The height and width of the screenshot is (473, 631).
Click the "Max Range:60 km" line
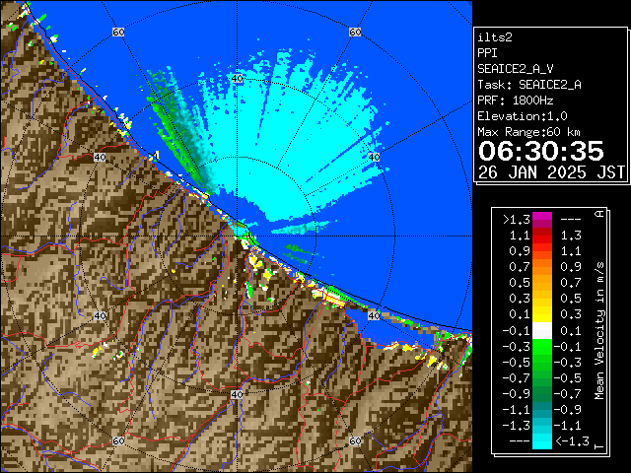528,132
